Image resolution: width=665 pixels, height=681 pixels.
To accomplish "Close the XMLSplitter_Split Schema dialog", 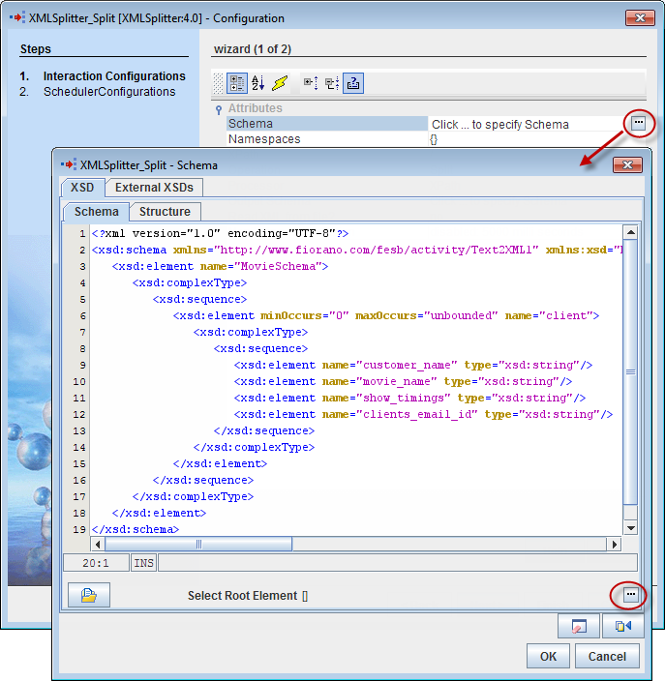I will pyautogui.click(x=627, y=165).
